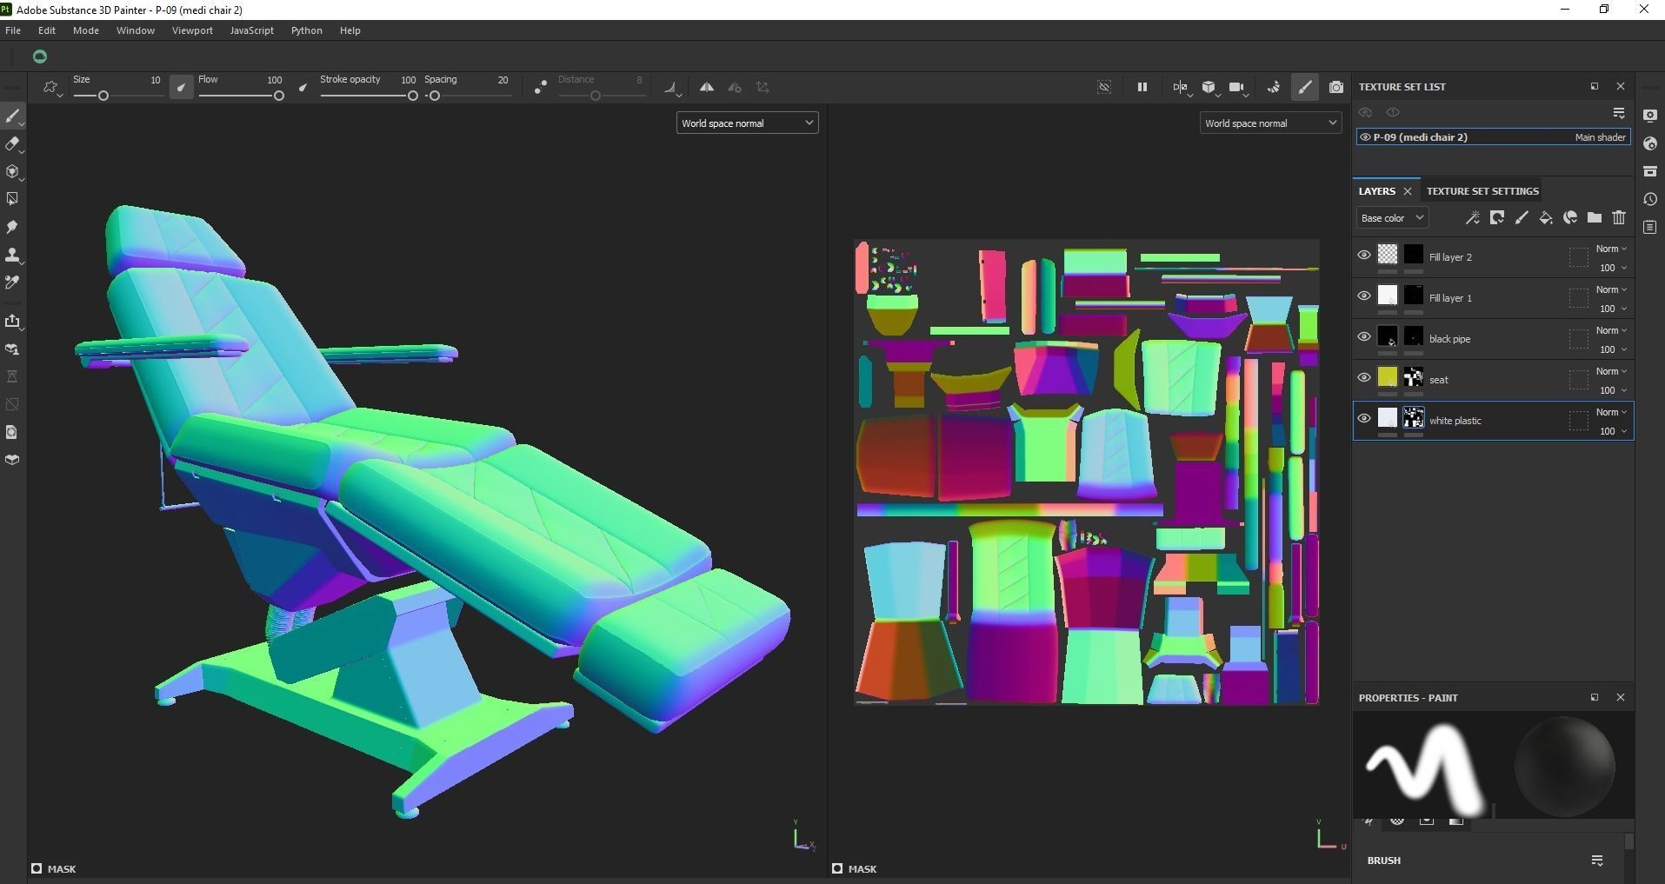1665x884 pixels.
Task: Click the camera screenshot icon
Action: click(1336, 87)
